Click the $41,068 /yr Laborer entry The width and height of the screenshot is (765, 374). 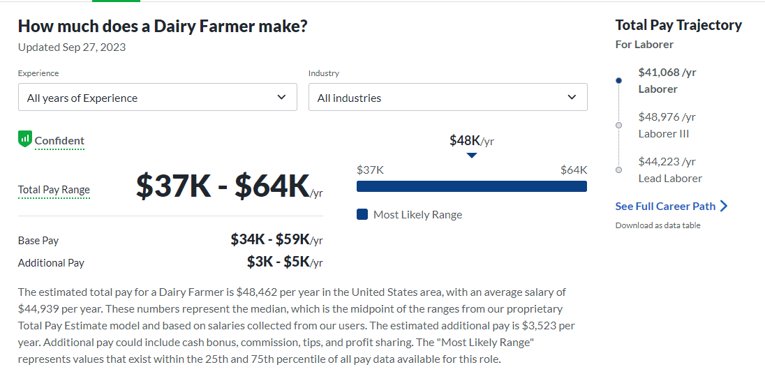pos(667,81)
